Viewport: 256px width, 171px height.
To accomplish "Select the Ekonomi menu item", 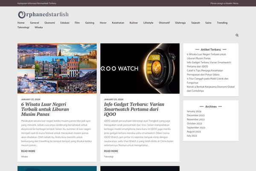I will [49, 23].
